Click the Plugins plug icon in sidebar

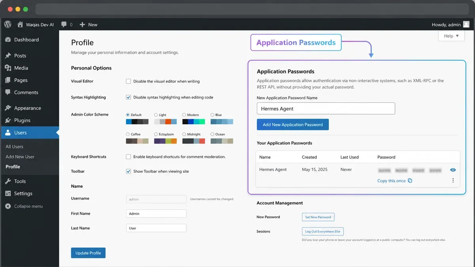point(8,120)
